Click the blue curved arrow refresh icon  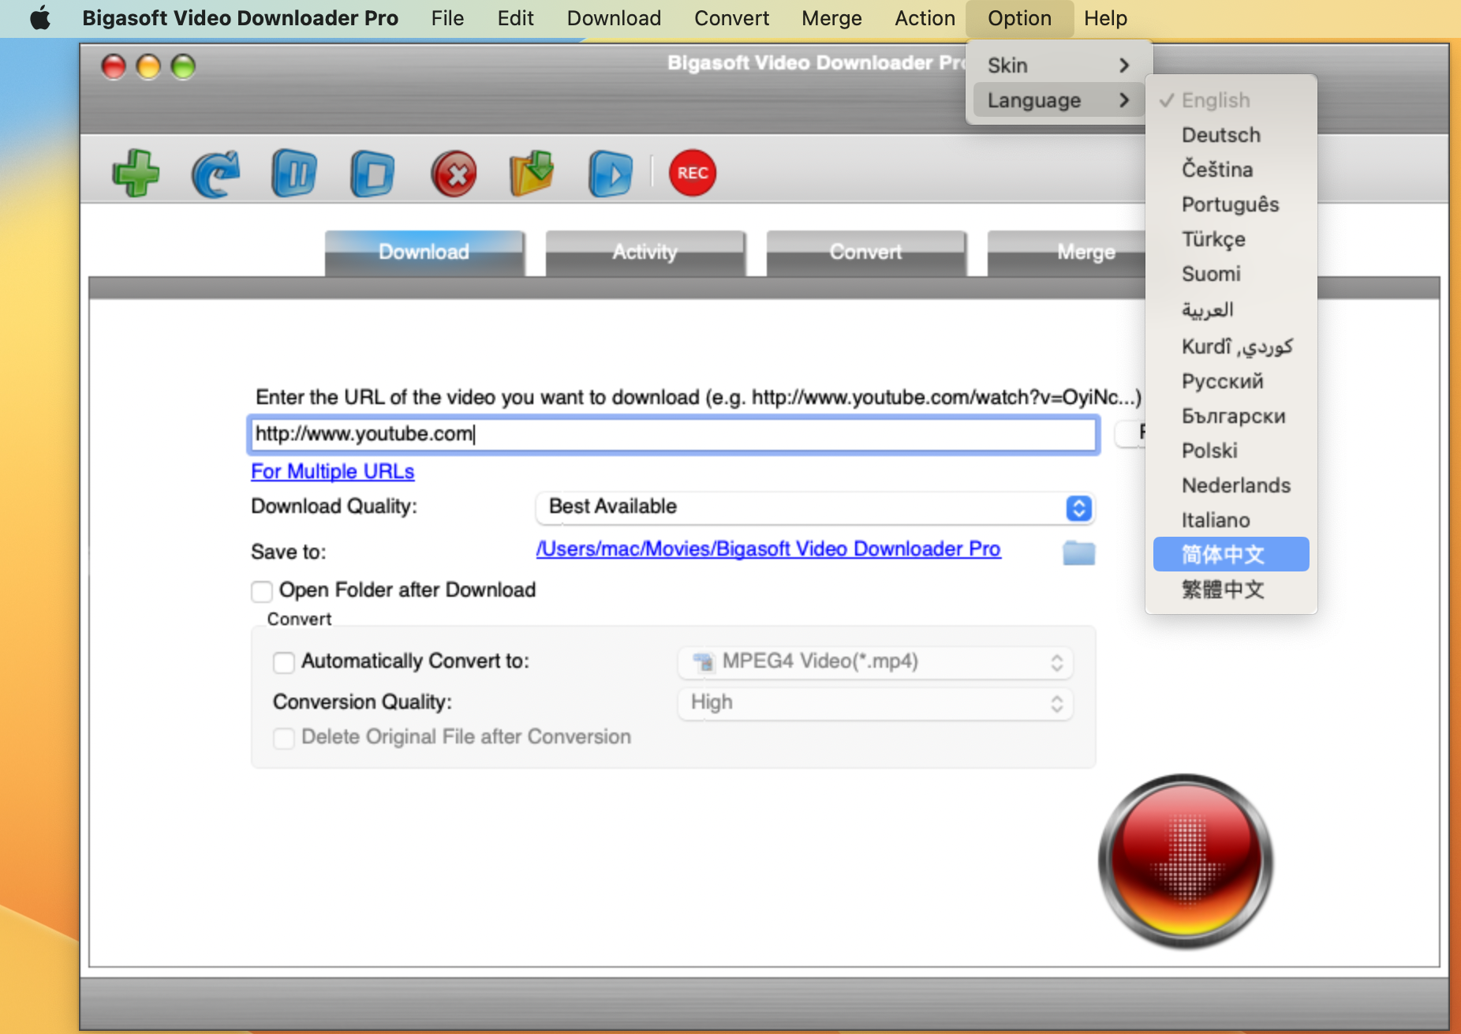pos(215,173)
